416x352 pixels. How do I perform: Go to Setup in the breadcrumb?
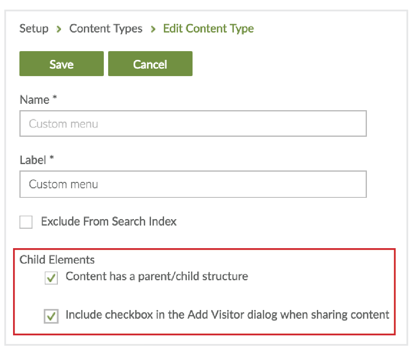tap(34, 29)
